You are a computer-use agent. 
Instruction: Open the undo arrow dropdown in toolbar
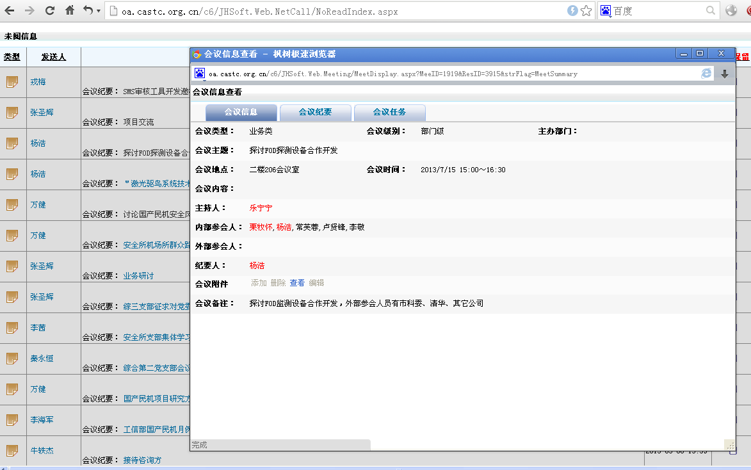[98, 11]
